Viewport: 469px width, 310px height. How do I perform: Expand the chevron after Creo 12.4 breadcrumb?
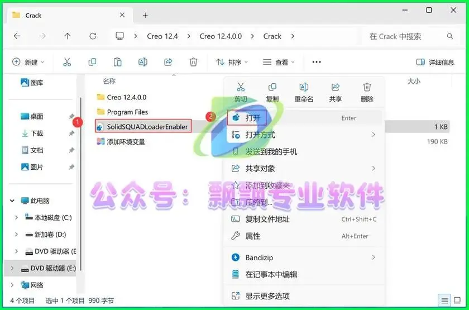coord(189,36)
